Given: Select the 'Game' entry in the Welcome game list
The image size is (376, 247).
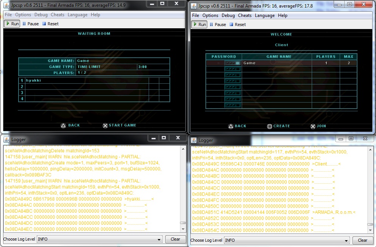Looking at the screenshot, I should pyautogui.click(x=281, y=63).
